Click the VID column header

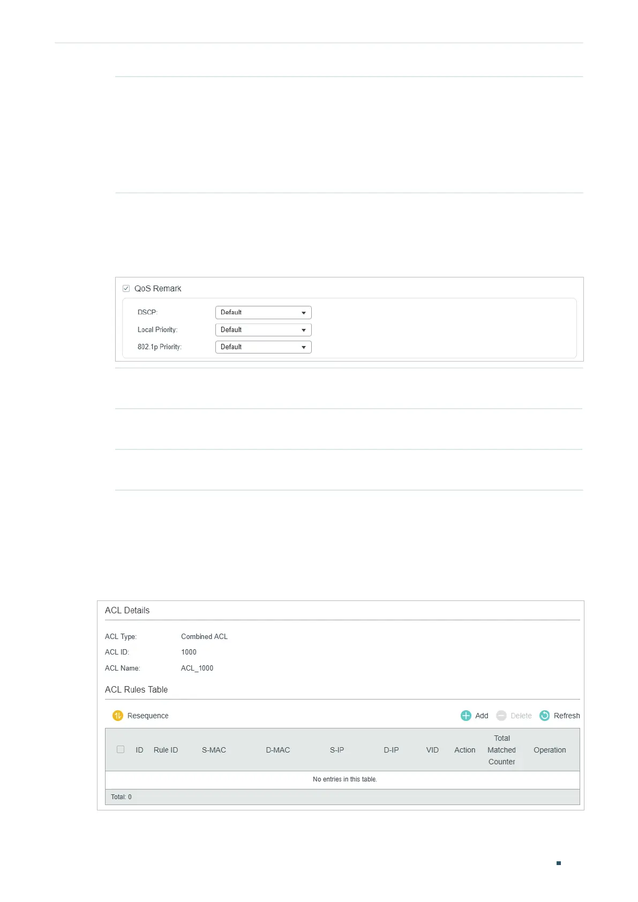pyautogui.click(x=432, y=750)
